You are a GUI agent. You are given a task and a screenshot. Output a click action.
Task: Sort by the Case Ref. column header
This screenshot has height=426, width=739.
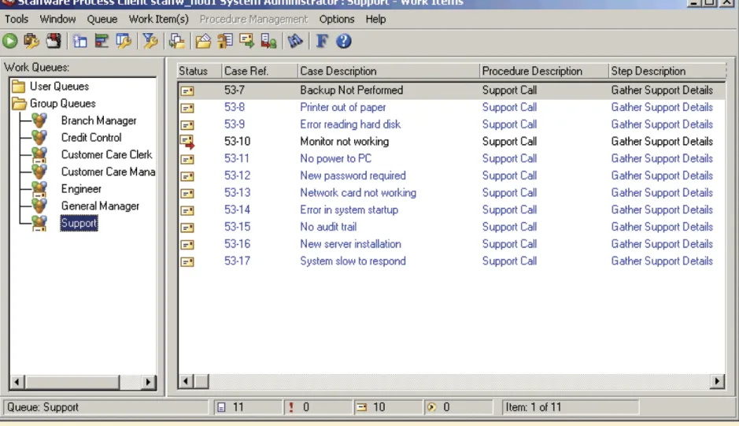point(260,71)
